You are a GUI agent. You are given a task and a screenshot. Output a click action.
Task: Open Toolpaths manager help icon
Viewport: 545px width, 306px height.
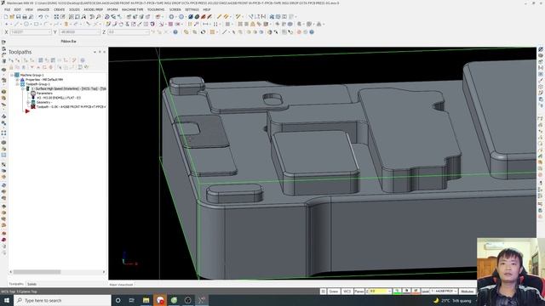pos(83,60)
